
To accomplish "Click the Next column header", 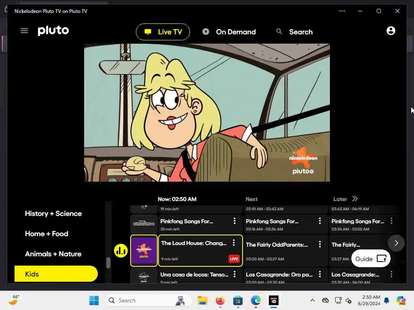I will [251, 199].
